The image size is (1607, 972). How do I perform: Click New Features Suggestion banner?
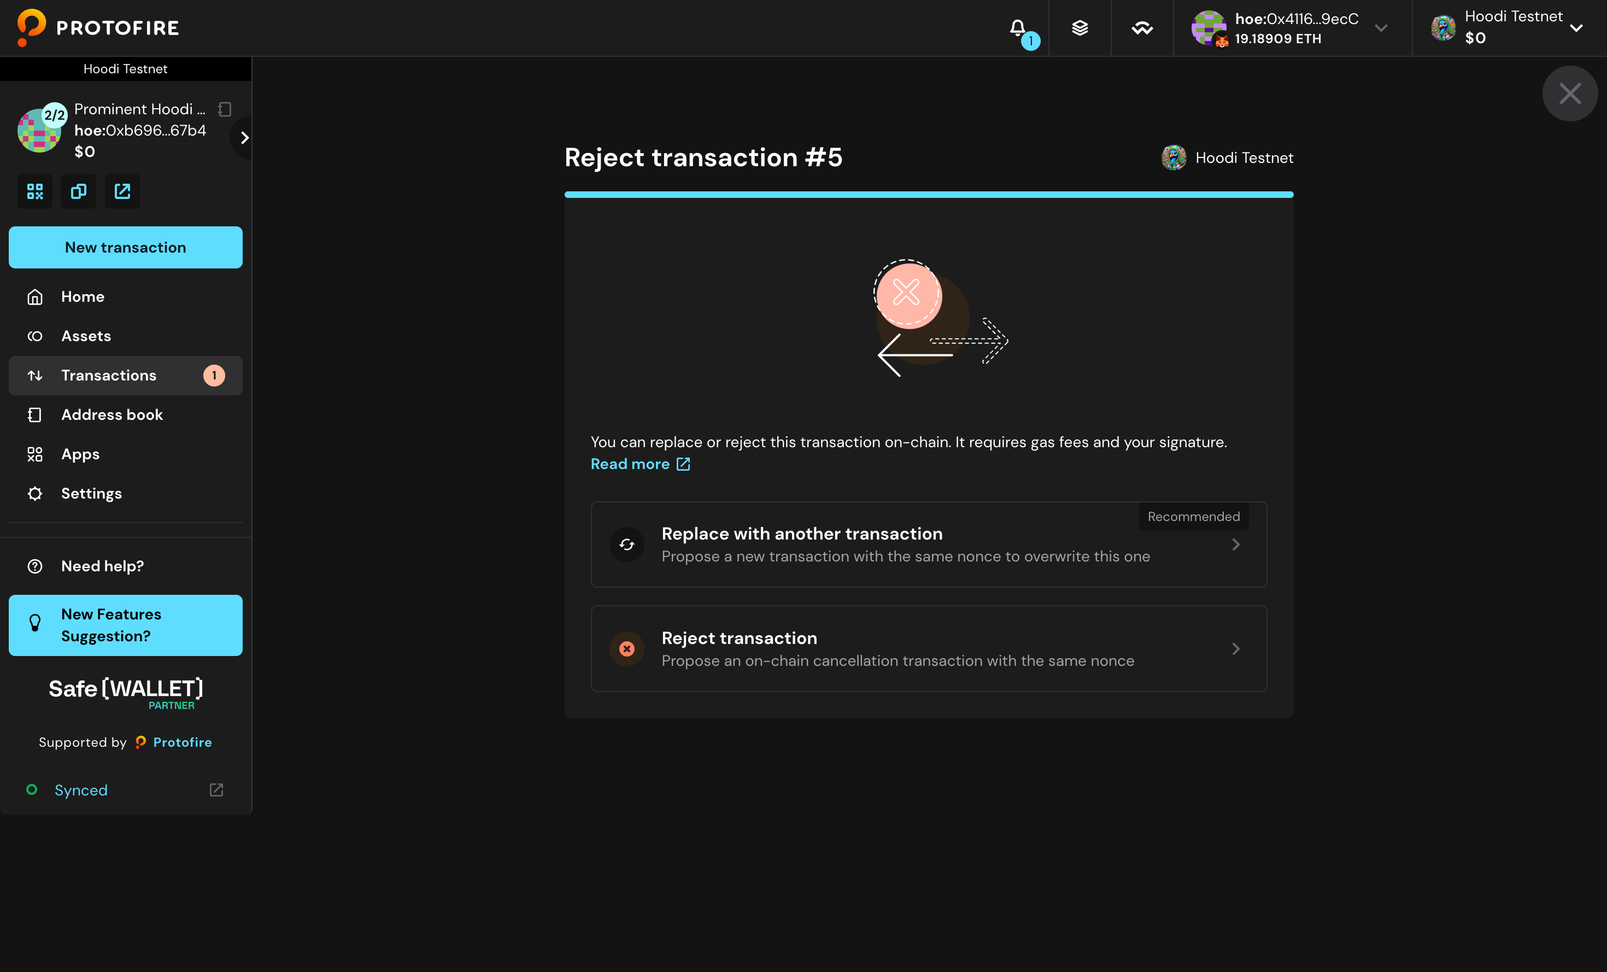125,625
